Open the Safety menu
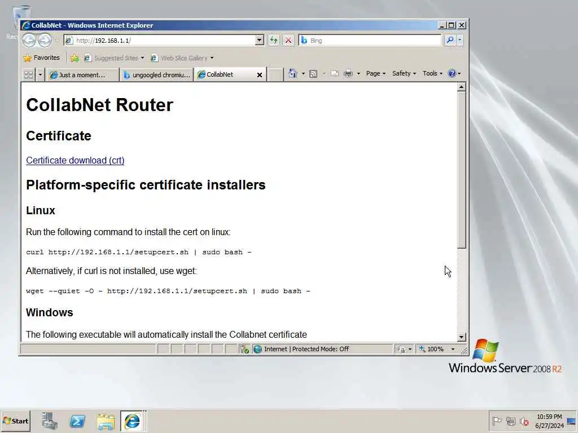578x433 pixels. [x=404, y=73]
